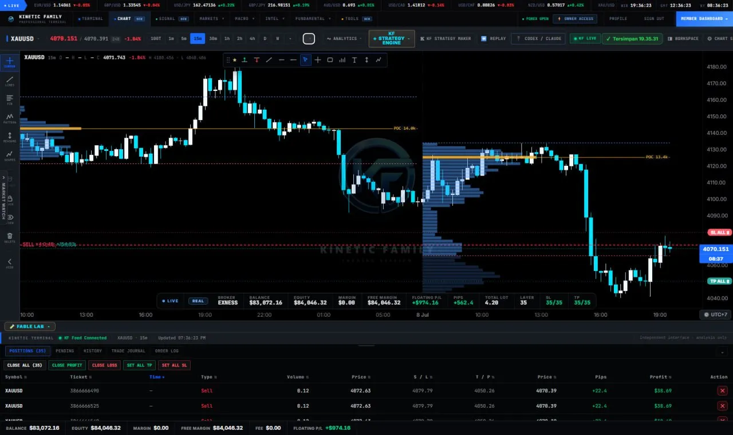Screen dimensions: 733x435
Task: Click the Set All SL button
Action: (174, 365)
